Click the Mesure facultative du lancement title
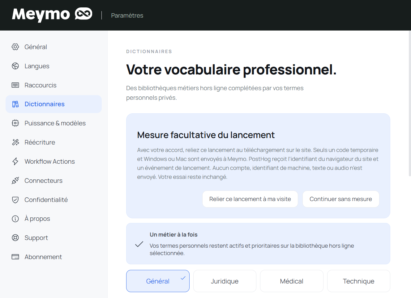The width and height of the screenshot is (411, 298). tap(206, 135)
